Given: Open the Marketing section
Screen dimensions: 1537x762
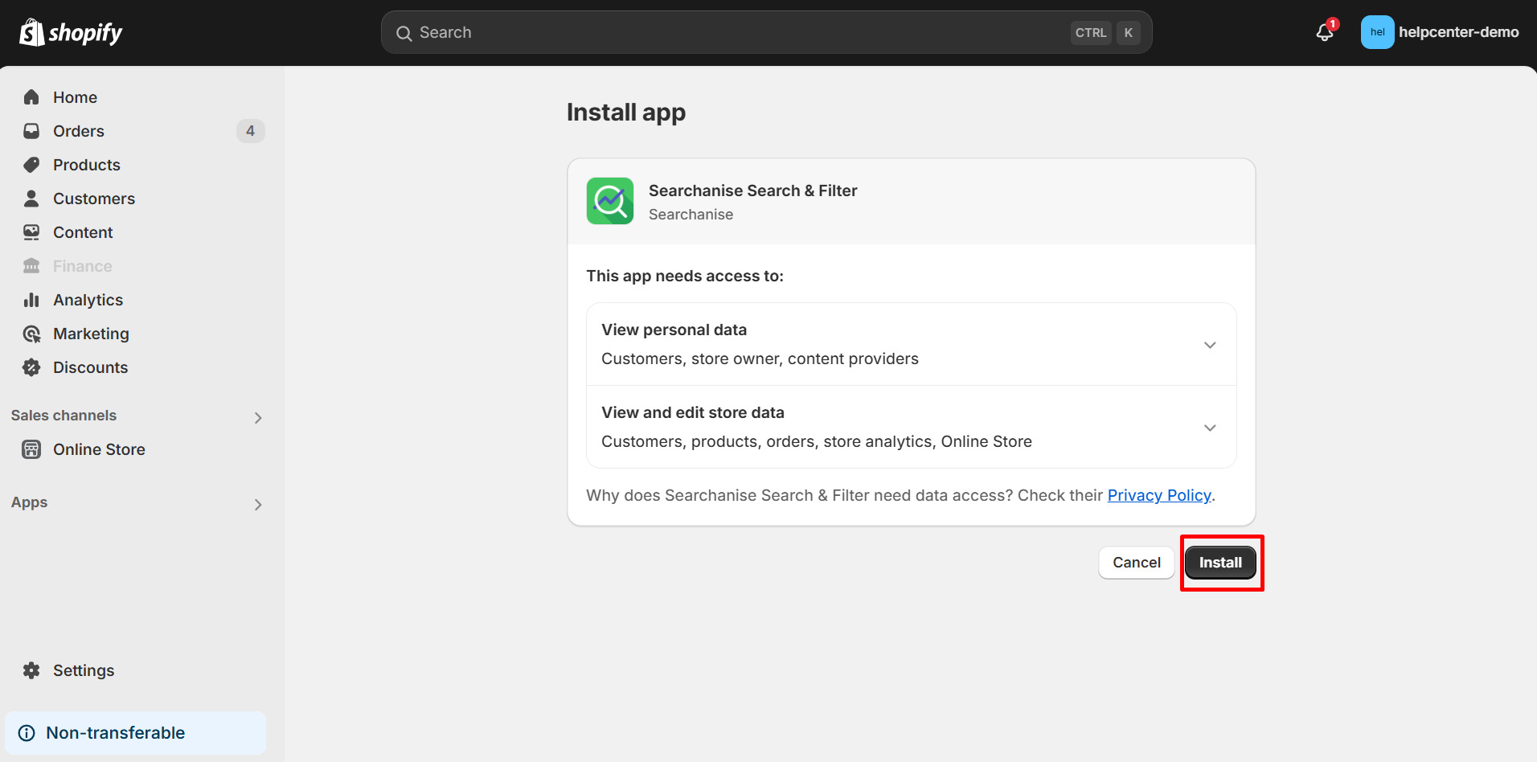Looking at the screenshot, I should (91, 333).
